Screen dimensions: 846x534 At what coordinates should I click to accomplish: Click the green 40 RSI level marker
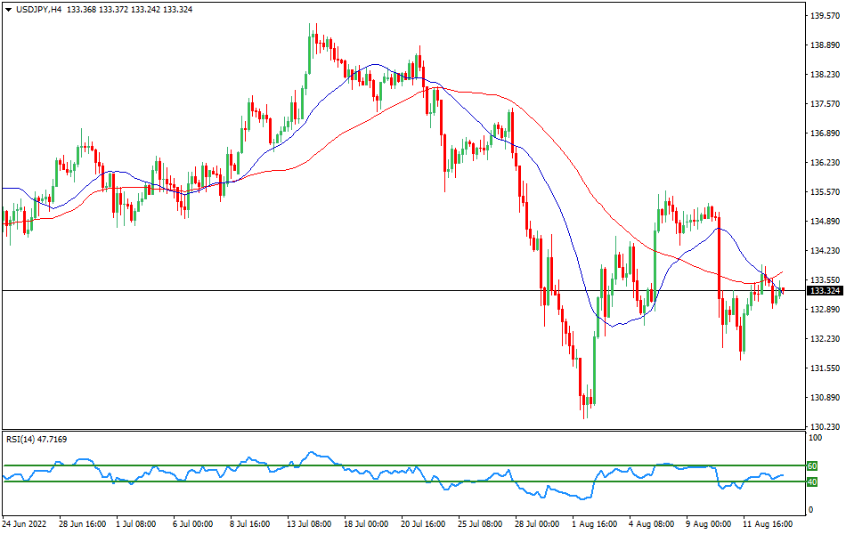[x=811, y=481]
